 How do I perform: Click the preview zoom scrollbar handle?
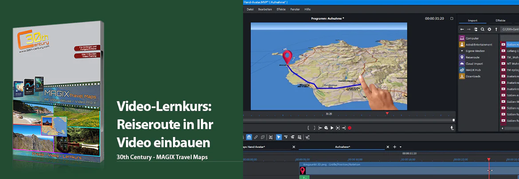[x=453, y=120]
